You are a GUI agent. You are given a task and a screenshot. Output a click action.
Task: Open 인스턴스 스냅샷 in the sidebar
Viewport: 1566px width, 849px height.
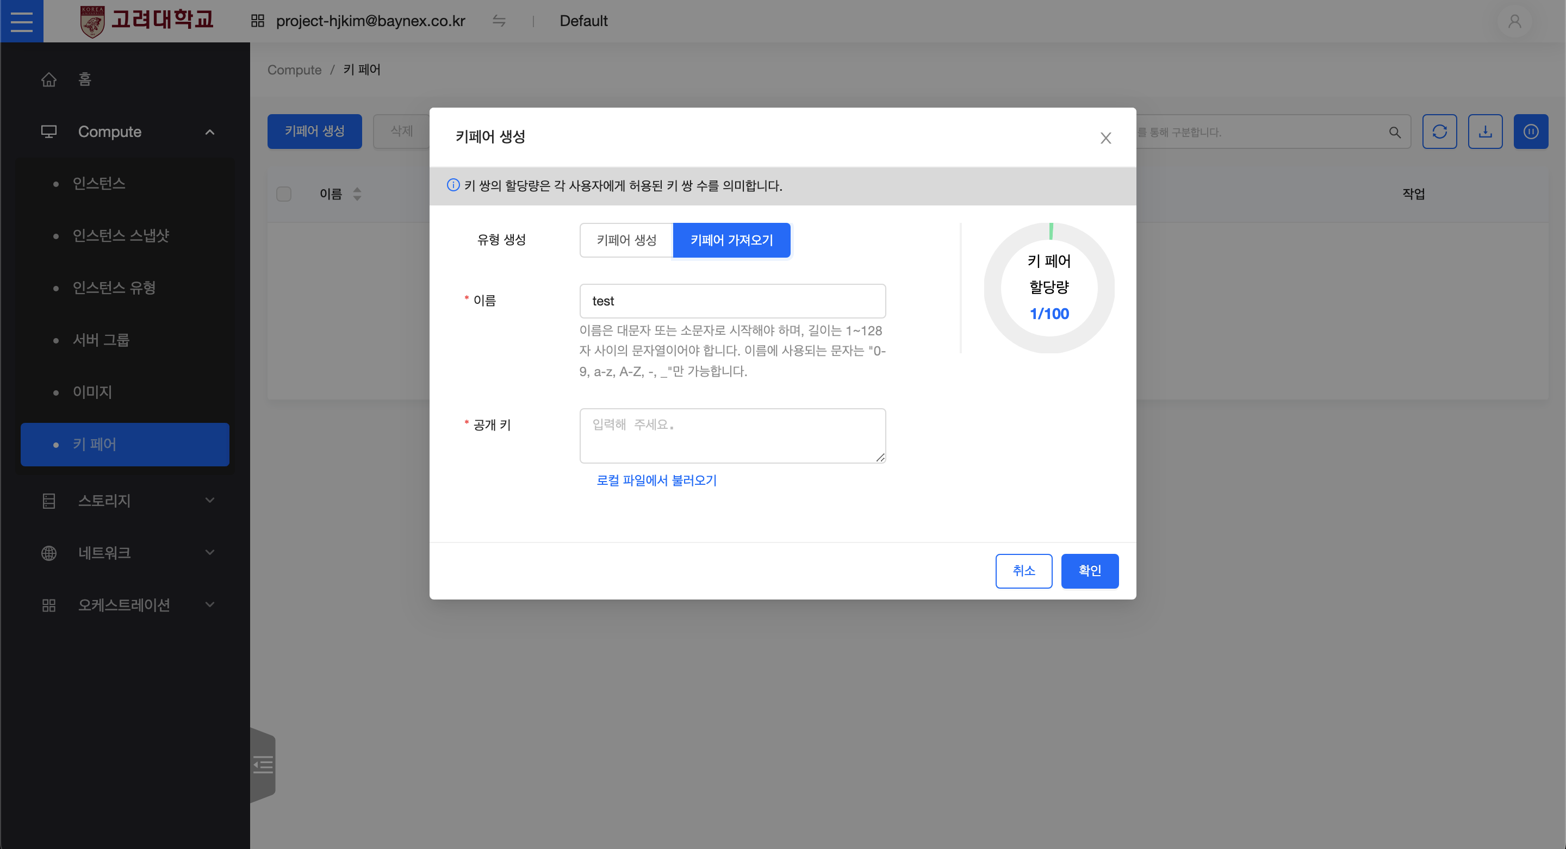(125, 236)
